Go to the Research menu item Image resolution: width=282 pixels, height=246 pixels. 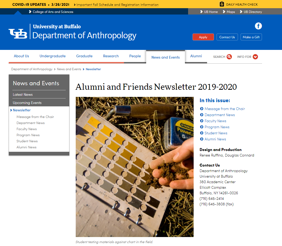pyautogui.click(x=111, y=56)
